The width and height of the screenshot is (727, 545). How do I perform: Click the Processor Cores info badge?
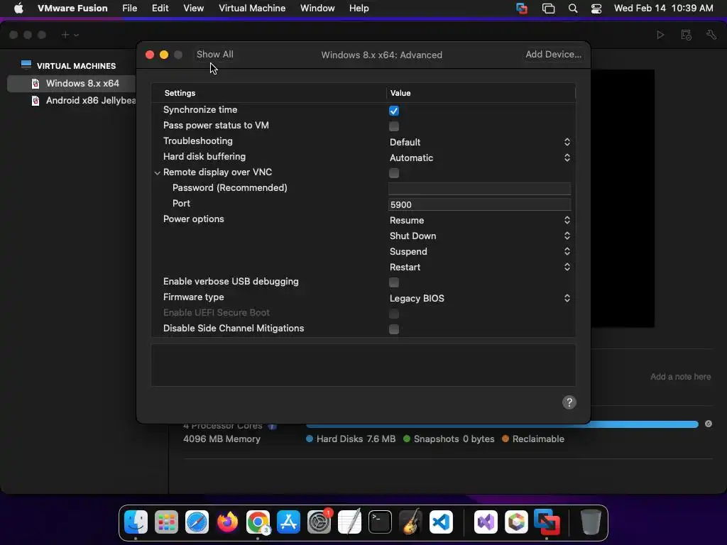[272, 426]
